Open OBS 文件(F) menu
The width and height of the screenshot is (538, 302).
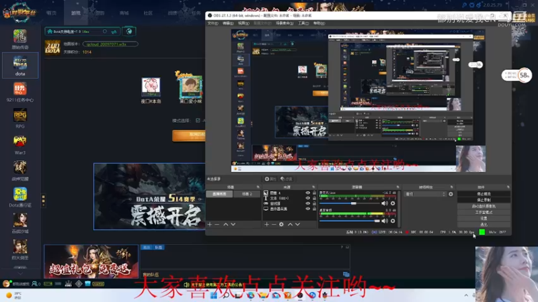213,23
